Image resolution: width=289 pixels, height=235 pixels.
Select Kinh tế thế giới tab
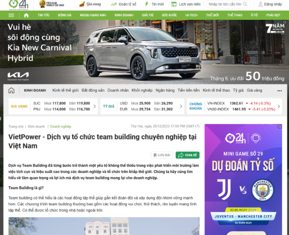[65, 90]
